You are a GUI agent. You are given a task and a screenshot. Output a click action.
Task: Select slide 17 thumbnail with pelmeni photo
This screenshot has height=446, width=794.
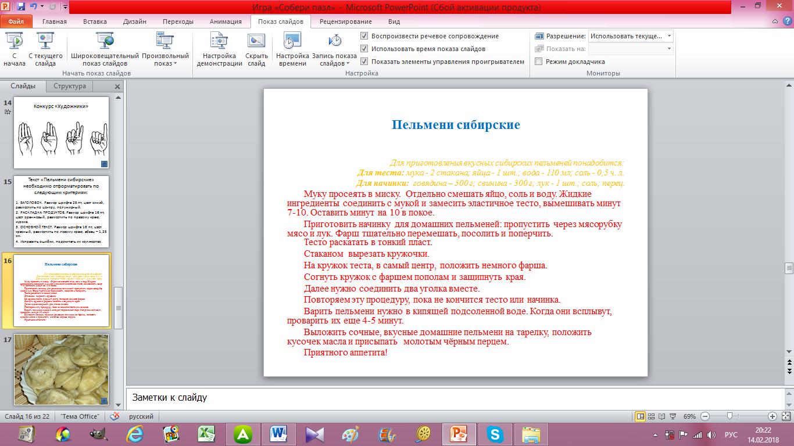(62, 369)
